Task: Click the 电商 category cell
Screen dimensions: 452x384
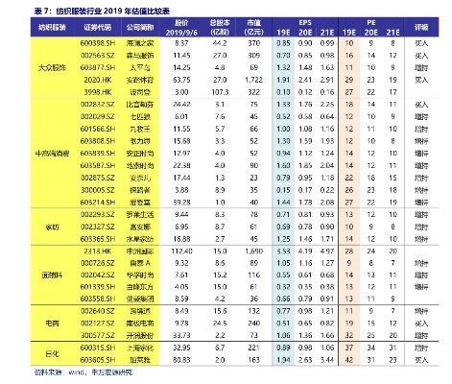Action: point(52,324)
